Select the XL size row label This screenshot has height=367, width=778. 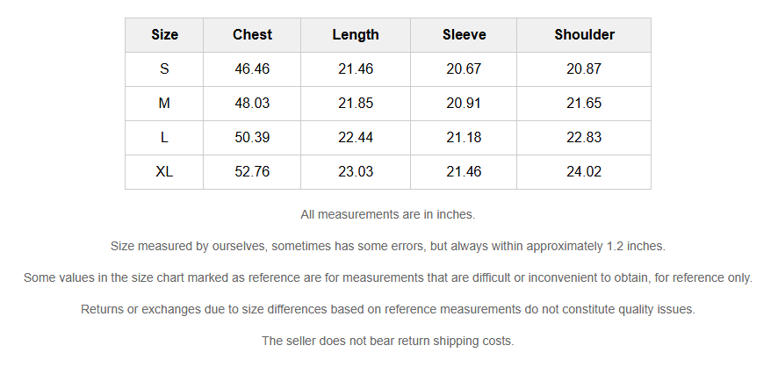[x=164, y=171]
